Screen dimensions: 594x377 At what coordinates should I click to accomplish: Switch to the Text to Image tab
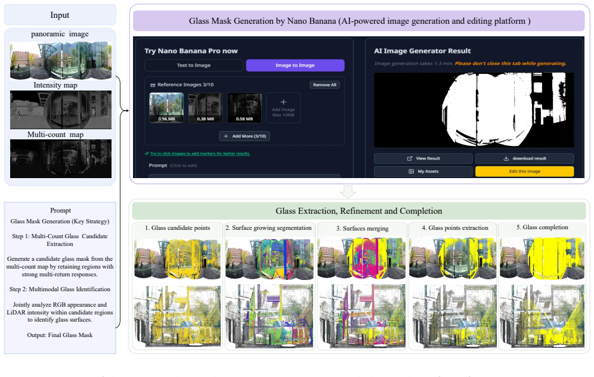coord(194,65)
